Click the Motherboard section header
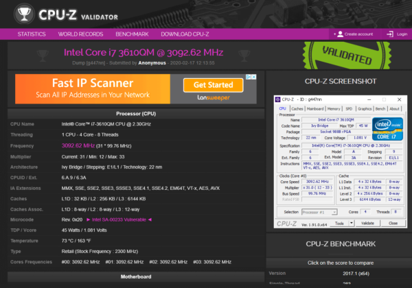 coord(136,277)
